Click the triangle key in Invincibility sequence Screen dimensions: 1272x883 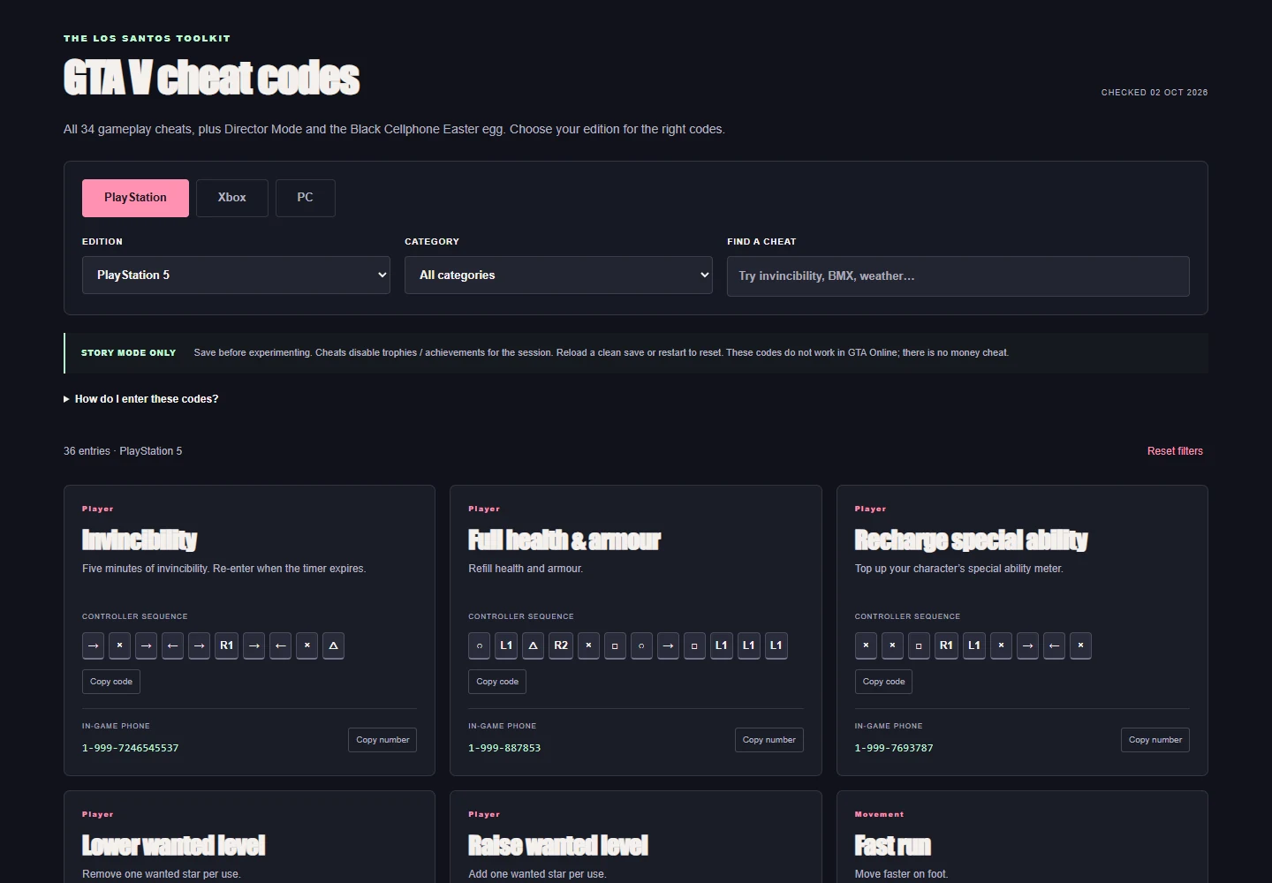click(333, 645)
